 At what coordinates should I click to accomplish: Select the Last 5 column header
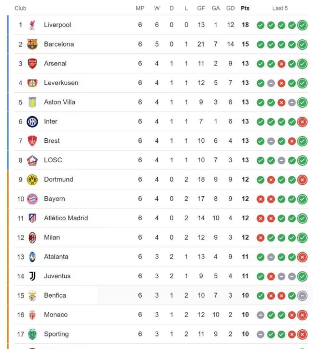(280, 8)
